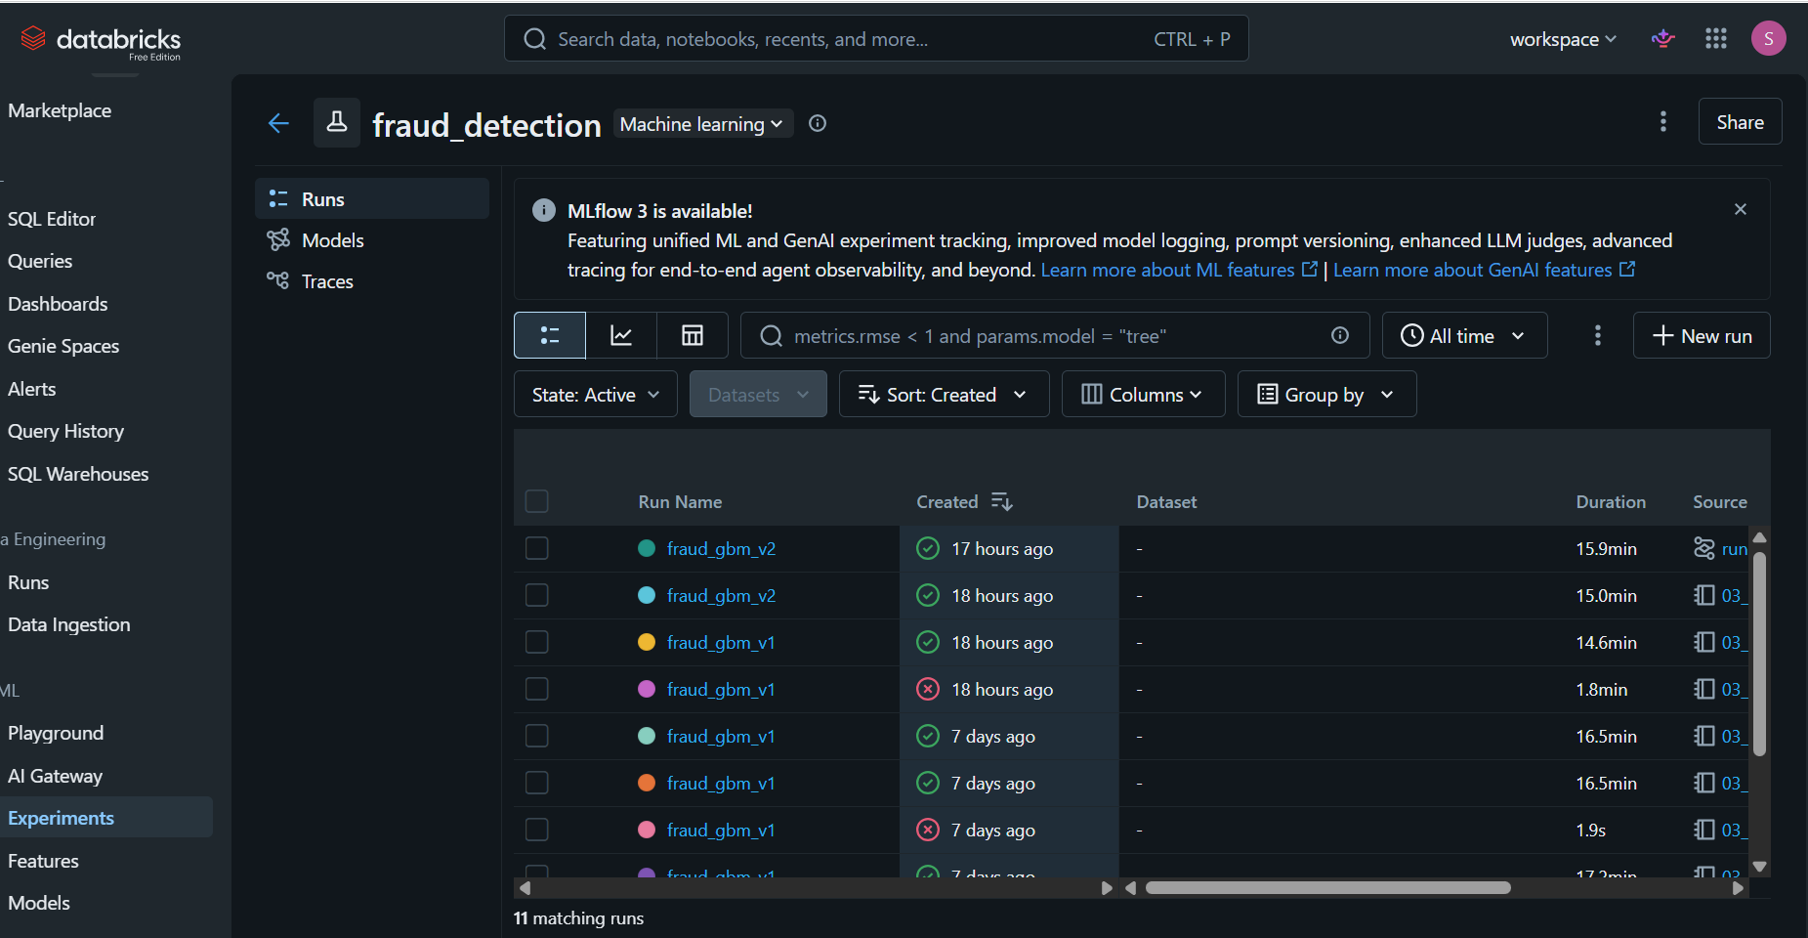Check the fraud_gbm_v1 run lasting 1.9s
The height and width of the screenshot is (938, 1808).
536,830
